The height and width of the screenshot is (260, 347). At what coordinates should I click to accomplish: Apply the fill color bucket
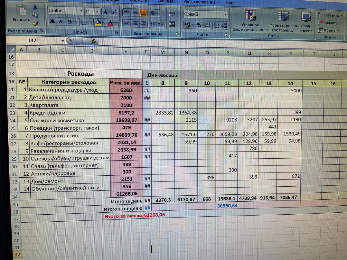[98, 22]
